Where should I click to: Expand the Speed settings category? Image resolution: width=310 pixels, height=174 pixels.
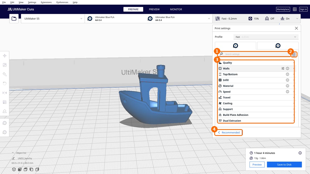coord(256,92)
